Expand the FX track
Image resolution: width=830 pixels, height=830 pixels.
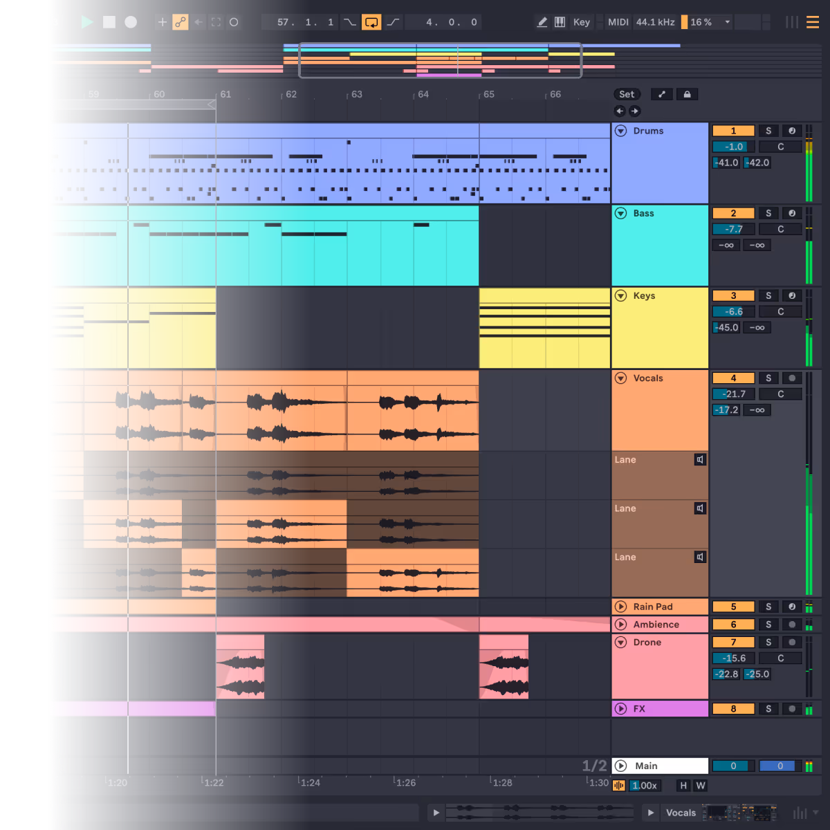coord(621,709)
